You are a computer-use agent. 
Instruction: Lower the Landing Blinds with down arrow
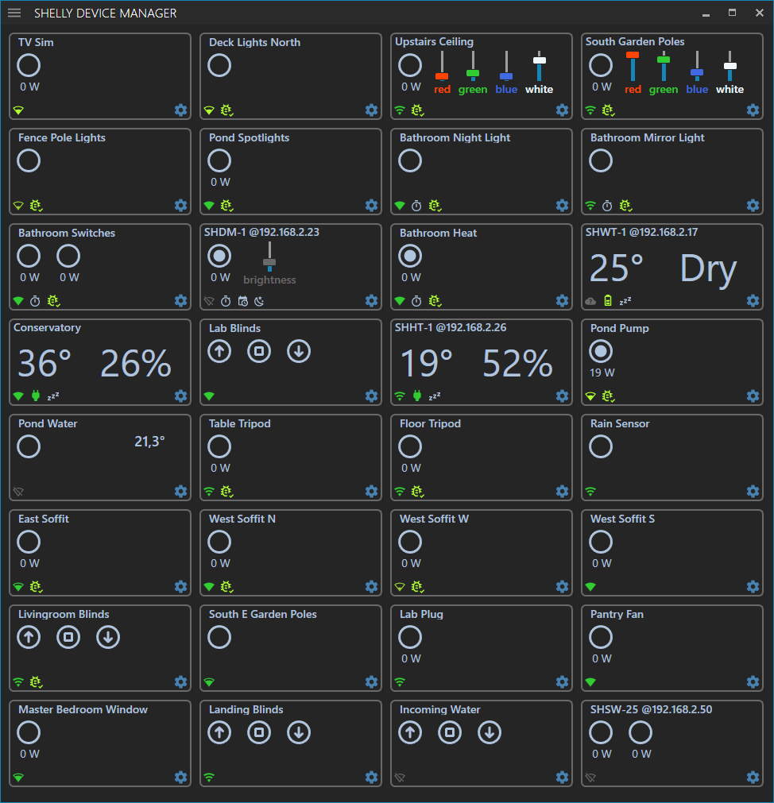pyautogui.click(x=299, y=732)
